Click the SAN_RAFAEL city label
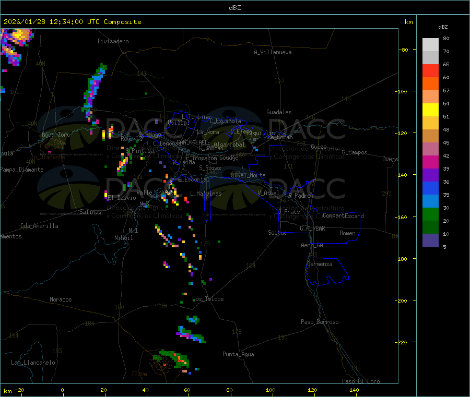The image size is (470, 397). point(192,142)
